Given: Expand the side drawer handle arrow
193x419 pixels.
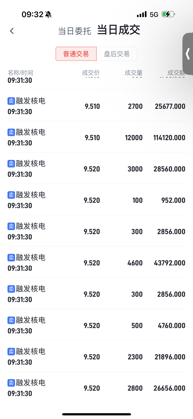Looking at the screenshot, I should pos(187,54).
